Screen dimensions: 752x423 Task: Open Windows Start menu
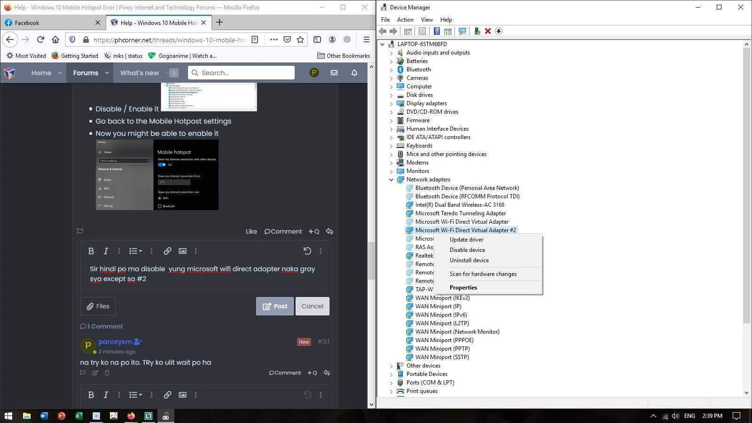tap(8, 416)
